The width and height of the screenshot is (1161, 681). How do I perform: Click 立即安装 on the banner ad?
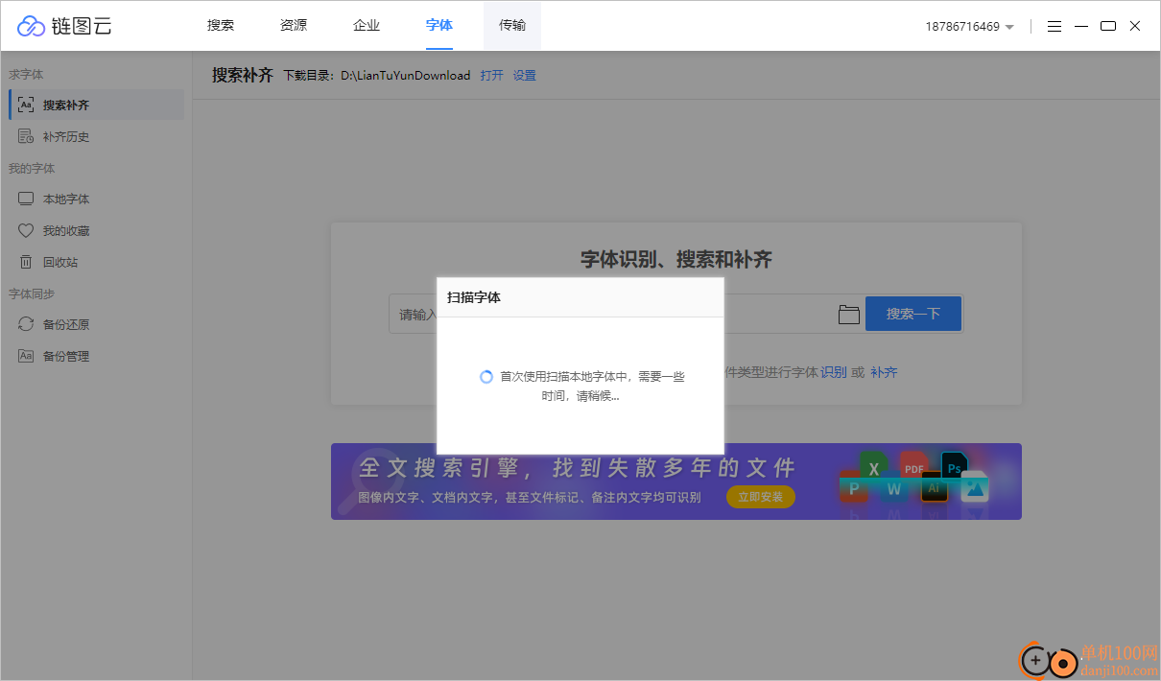coord(760,497)
